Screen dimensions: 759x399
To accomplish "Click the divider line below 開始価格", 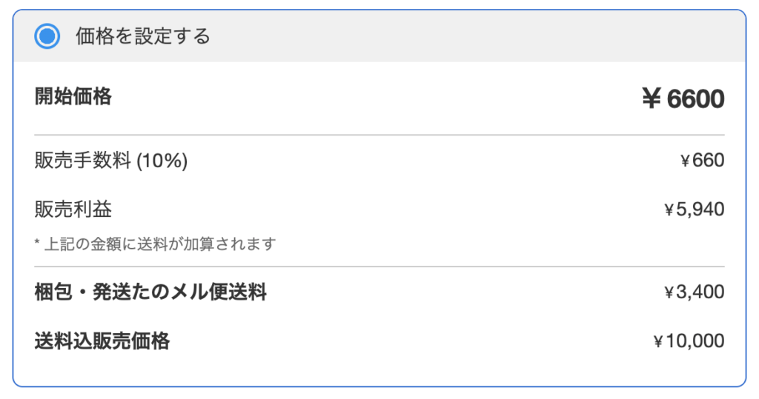I will pyautogui.click(x=379, y=135).
